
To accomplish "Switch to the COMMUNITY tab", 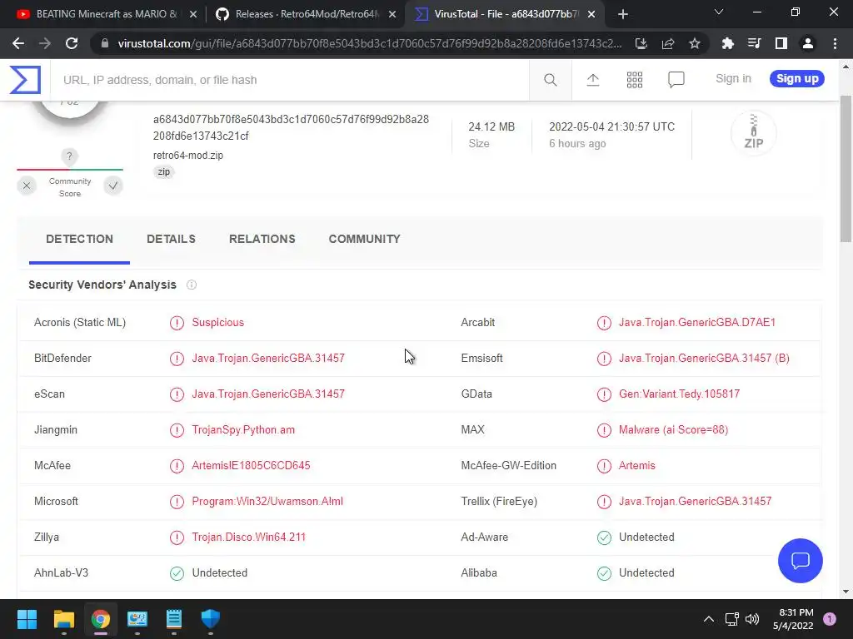I will pos(365,239).
